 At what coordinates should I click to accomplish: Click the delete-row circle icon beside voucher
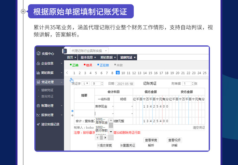coord(72,115)
